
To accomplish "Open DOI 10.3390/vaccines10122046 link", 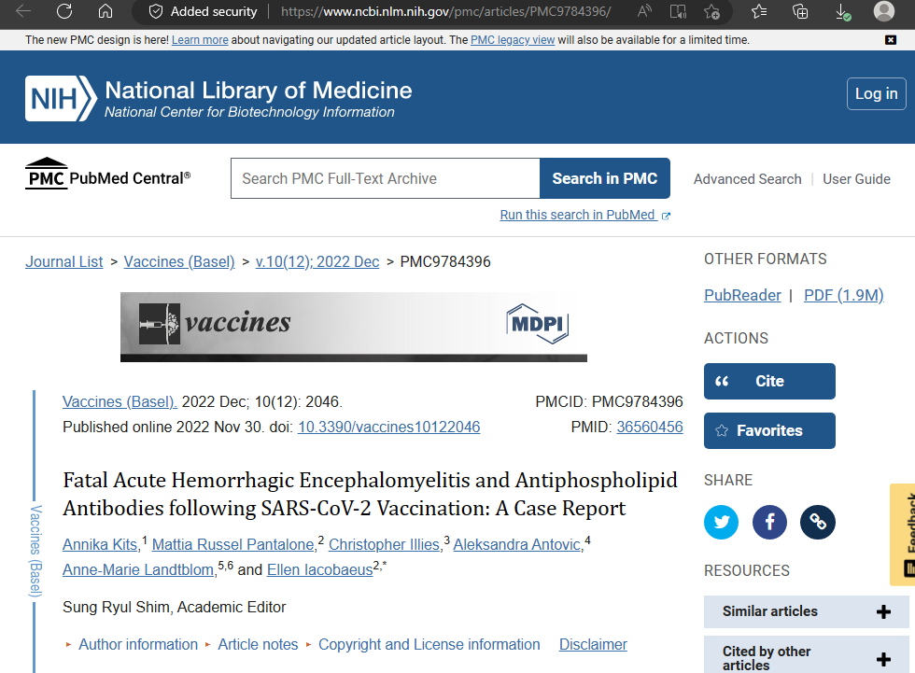I will pyautogui.click(x=389, y=427).
